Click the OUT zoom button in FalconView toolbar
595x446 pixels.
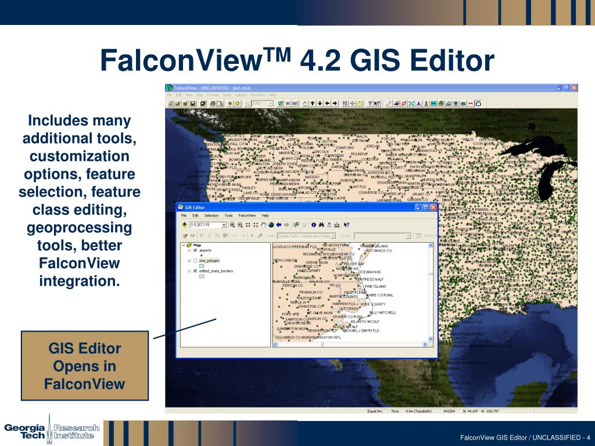click(295, 103)
